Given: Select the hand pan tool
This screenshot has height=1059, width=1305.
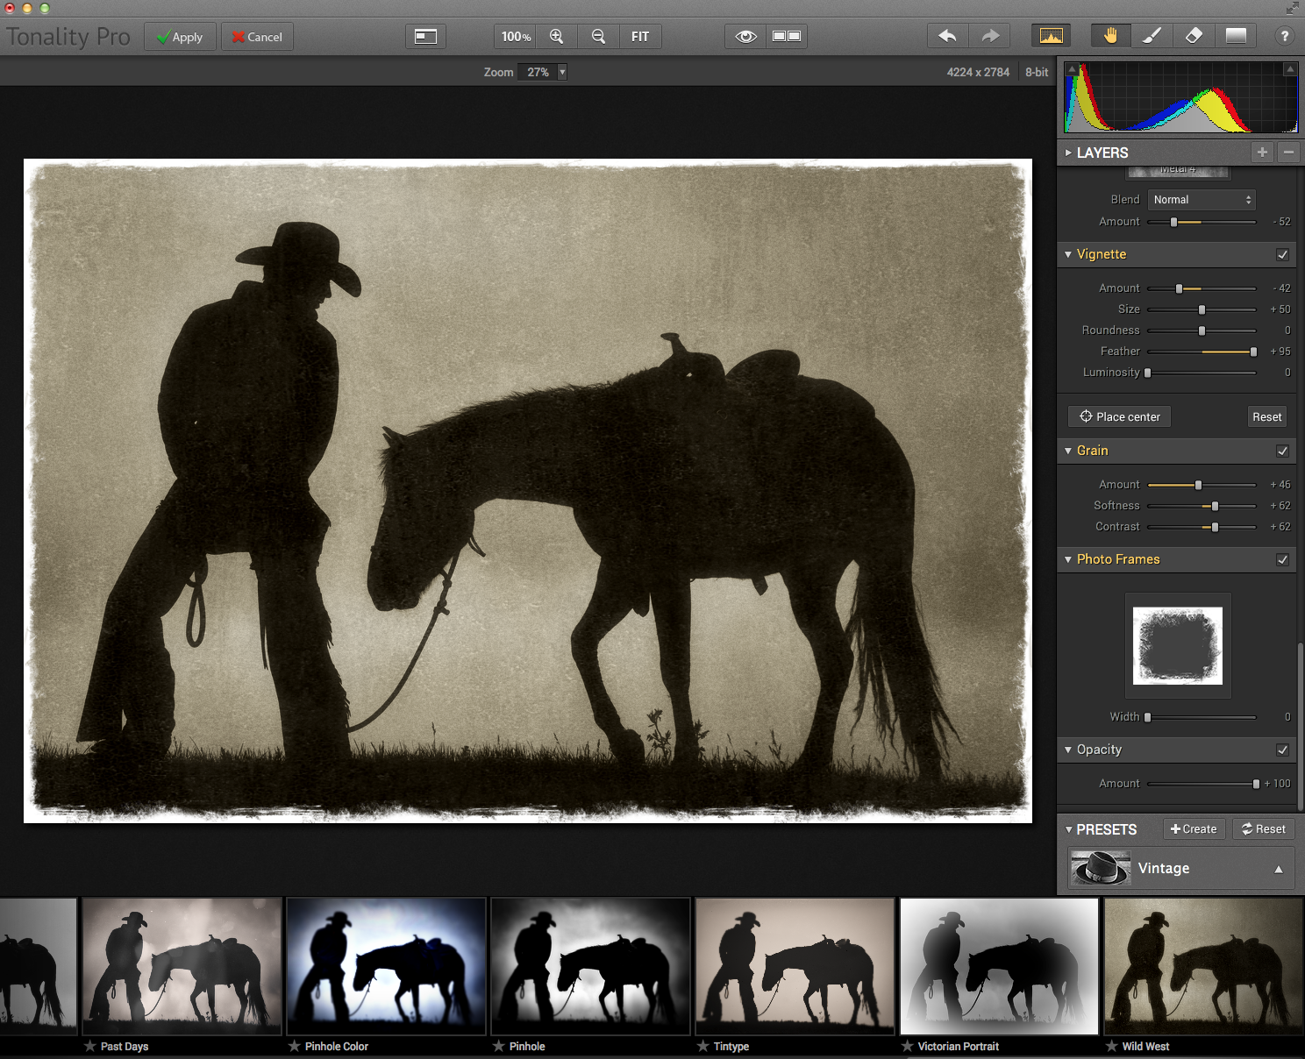Looking at the screenshot, I should point(1110,36).
